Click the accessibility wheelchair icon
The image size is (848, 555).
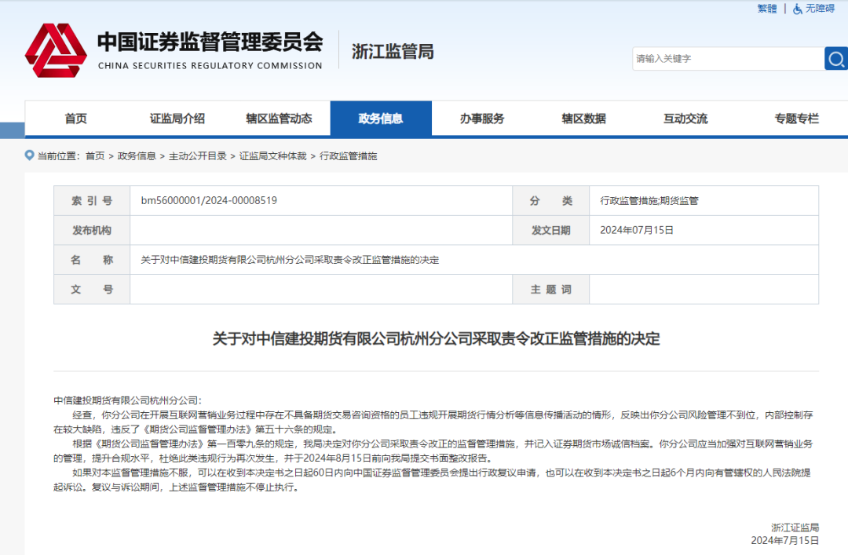coord(798,9)
